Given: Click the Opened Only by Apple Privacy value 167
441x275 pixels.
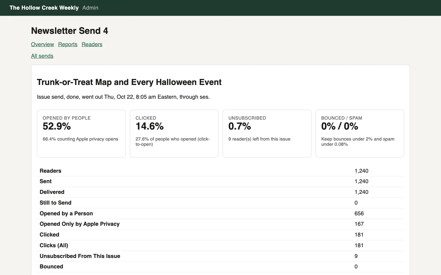Looking at the screenshot, I should click(x=359, y=224).
